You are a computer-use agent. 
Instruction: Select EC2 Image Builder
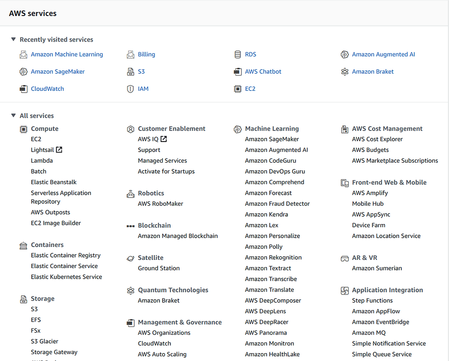[x=56, y=223]
